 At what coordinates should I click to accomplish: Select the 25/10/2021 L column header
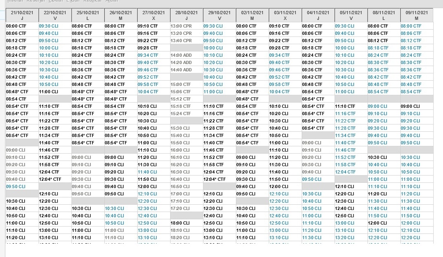click(88, 15)
